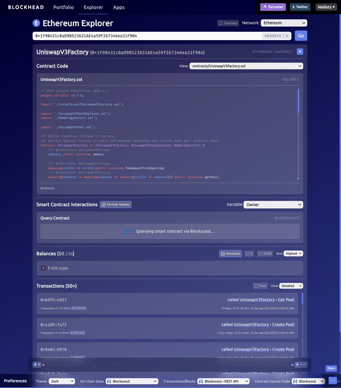Switch to the Portfolio tab
The image size is (341, 388).
click(63, 7)
